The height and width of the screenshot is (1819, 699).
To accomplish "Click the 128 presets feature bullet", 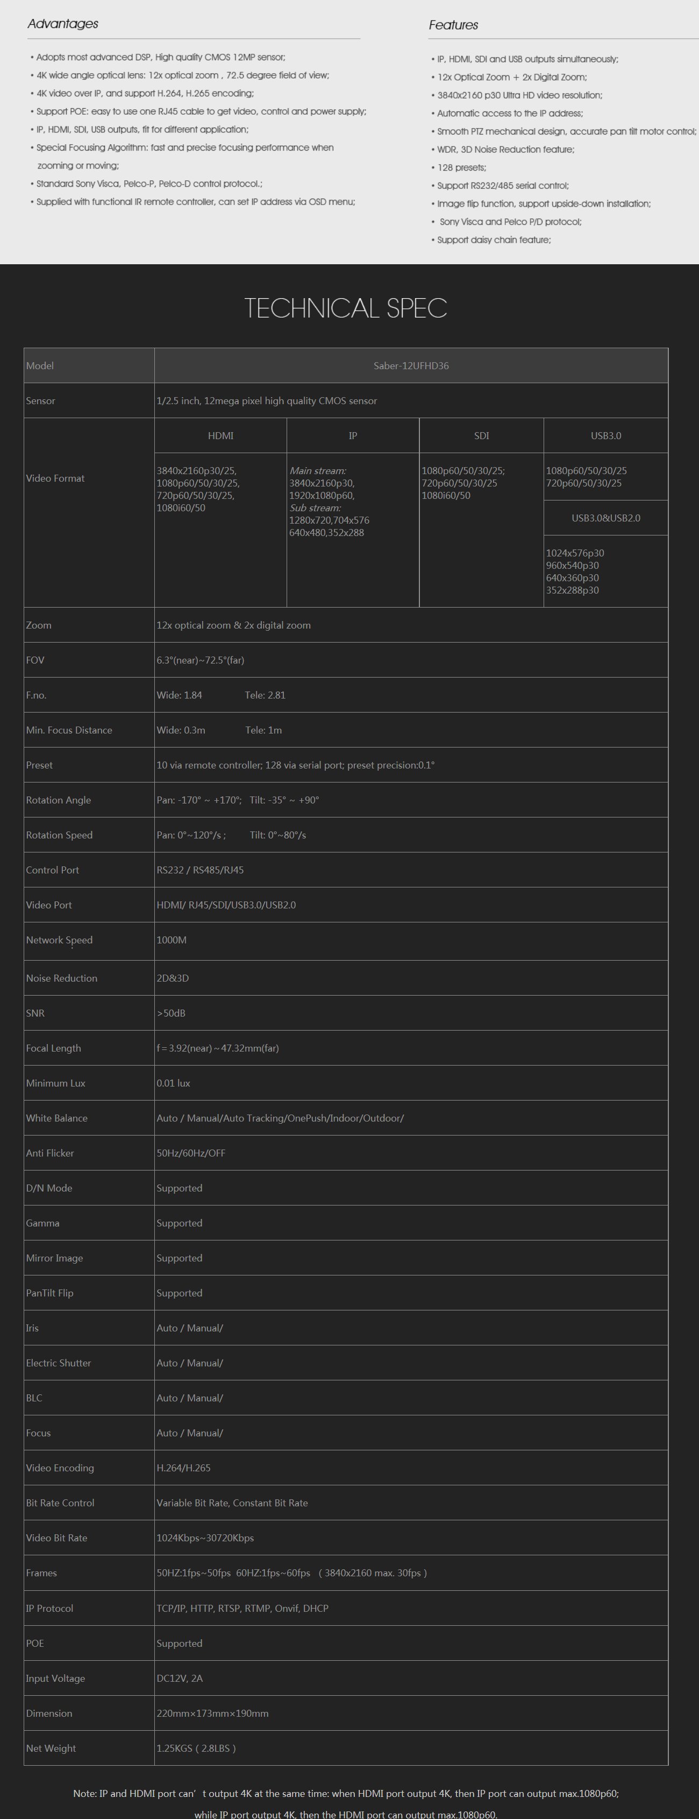I will click(459, 168).
